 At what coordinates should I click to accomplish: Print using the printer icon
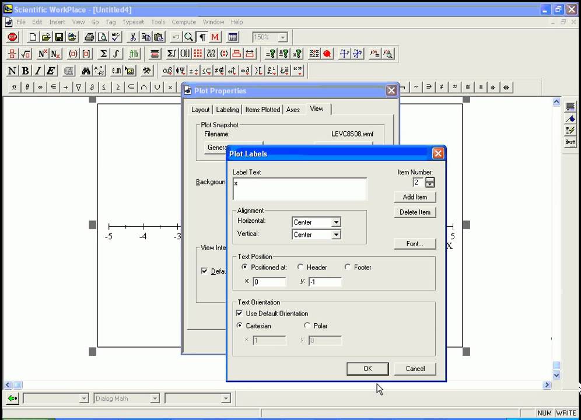[x=89, y=37]
